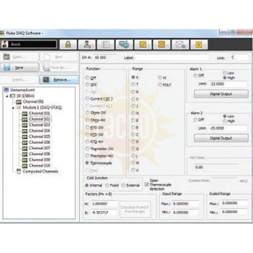Image resolution: width=253 pixels, height=253 pixels.
Task: Click Alarm 1 Digital Output button
Action: [221, 94]
